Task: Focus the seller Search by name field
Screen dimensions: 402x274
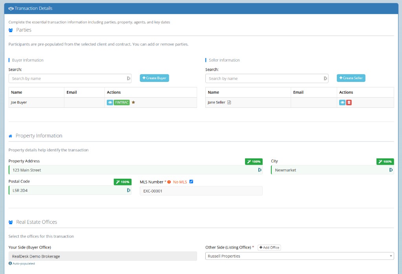Action: tap(267, 78)
